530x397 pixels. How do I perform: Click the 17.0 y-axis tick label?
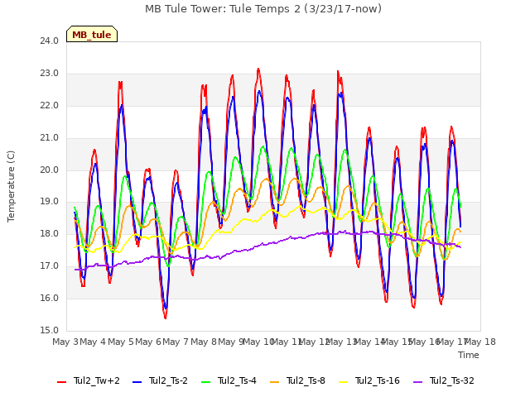click(50, 266)
